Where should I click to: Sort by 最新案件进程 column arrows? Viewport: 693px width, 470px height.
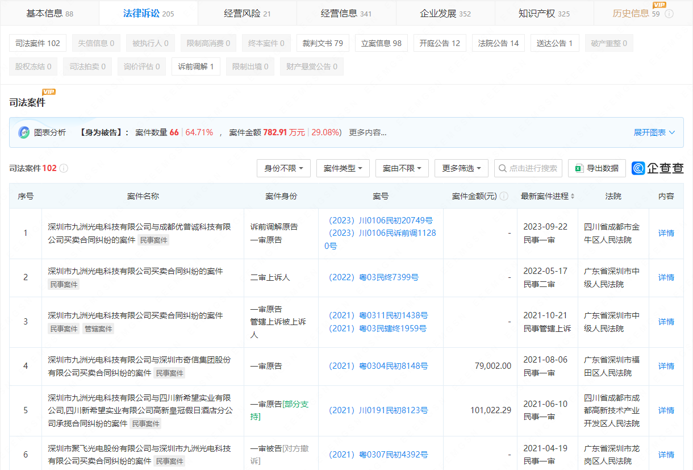coord(572,196)
